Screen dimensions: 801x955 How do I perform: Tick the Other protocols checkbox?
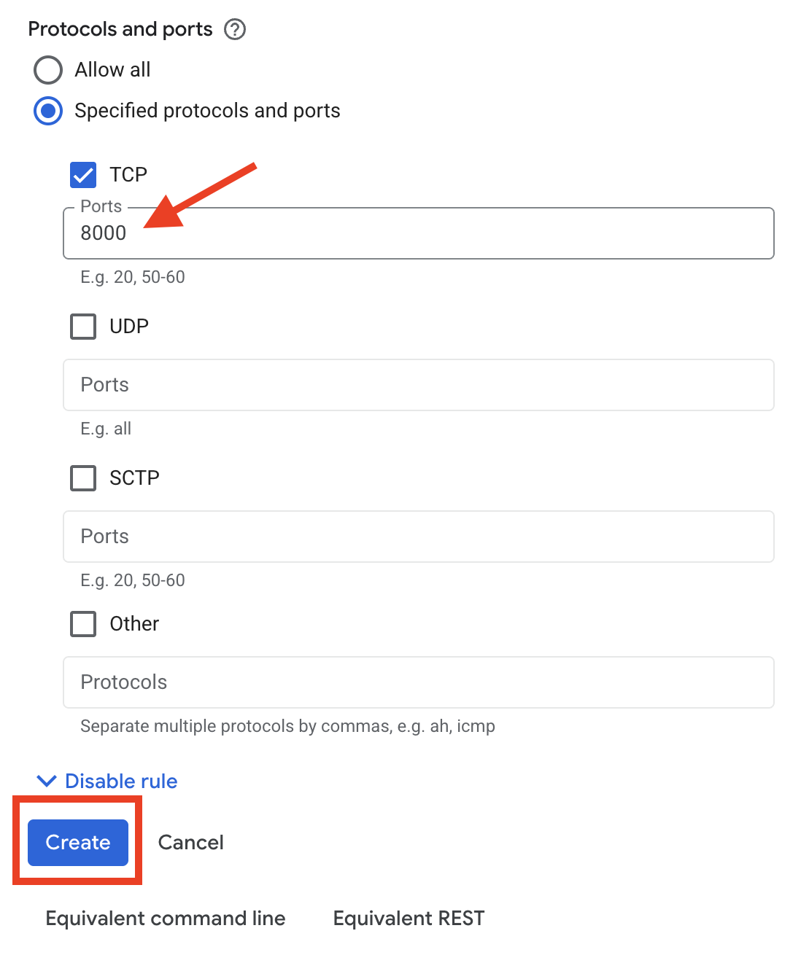83,624
